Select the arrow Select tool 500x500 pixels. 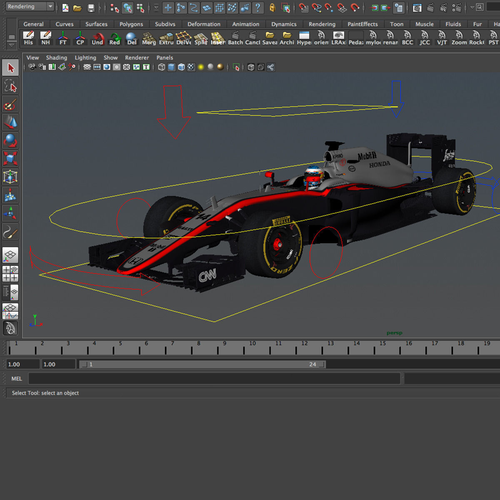click(10, 68)
